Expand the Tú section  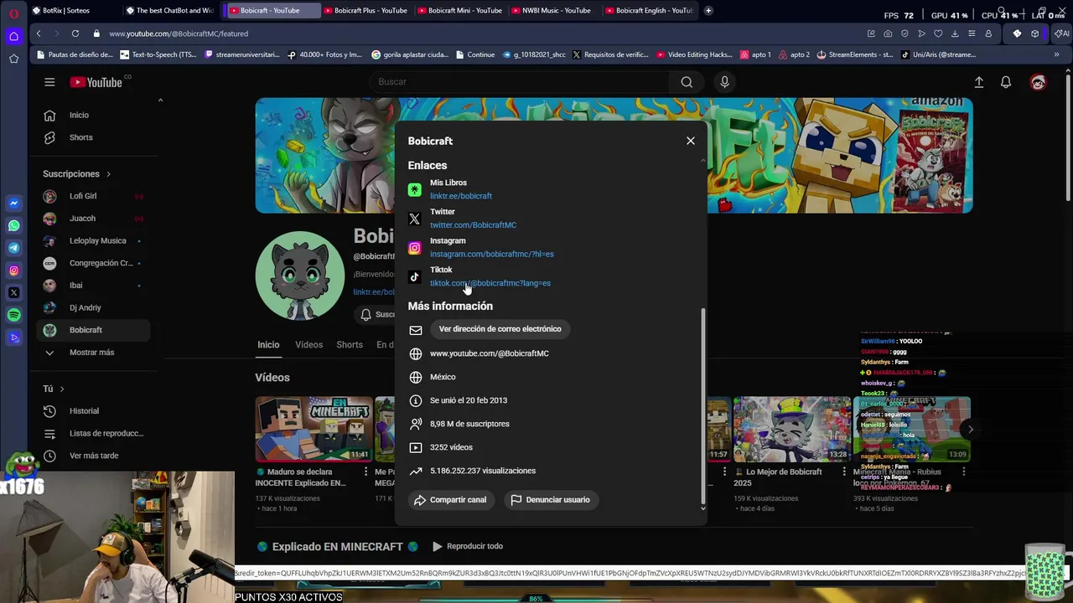pyautogui.click(x=54, y=389)
